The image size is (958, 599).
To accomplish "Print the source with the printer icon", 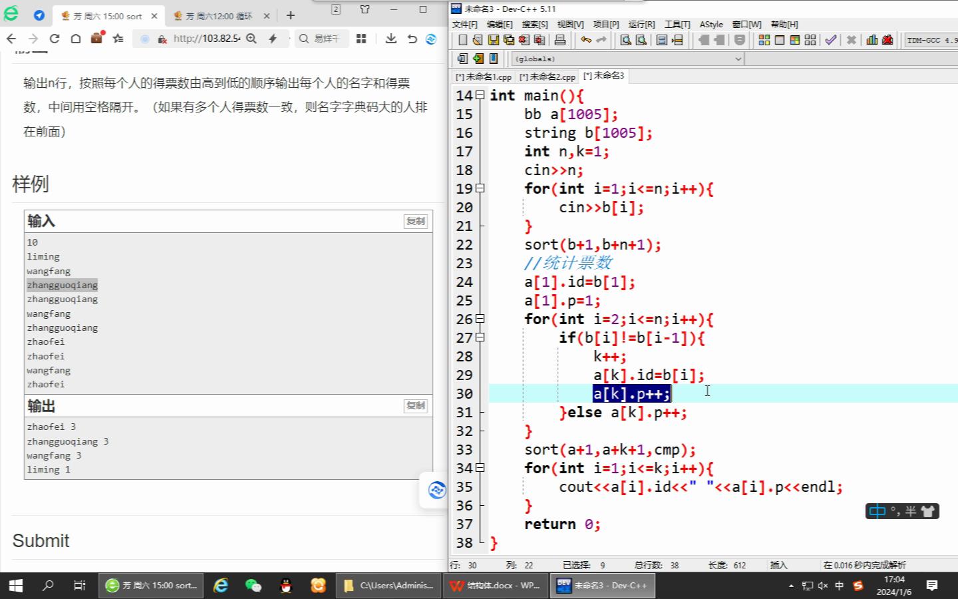I will pyautogui.click(x=559, y=40).
